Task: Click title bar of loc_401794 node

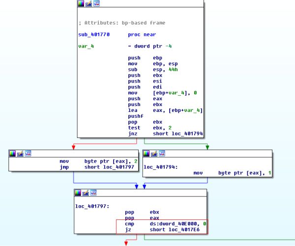Action: (x=207, y=154)
